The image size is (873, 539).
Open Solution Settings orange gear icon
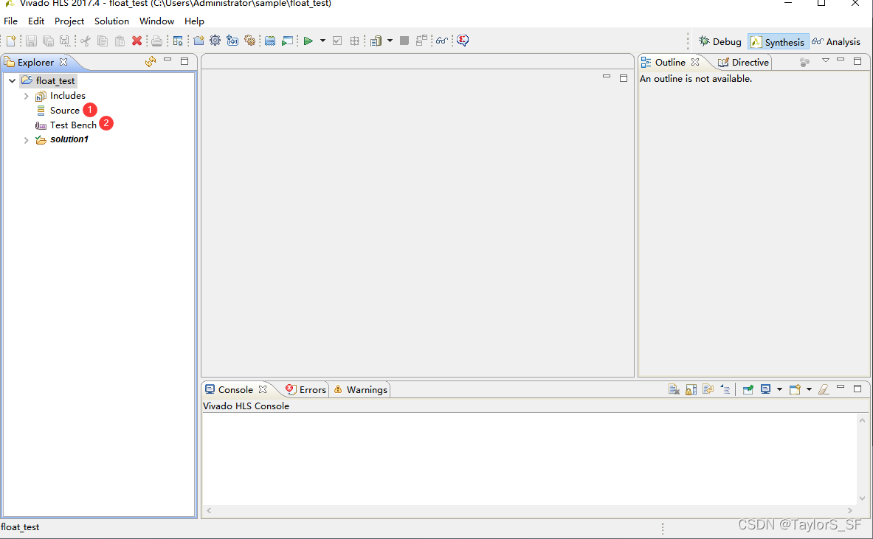[x=250, y=41]
